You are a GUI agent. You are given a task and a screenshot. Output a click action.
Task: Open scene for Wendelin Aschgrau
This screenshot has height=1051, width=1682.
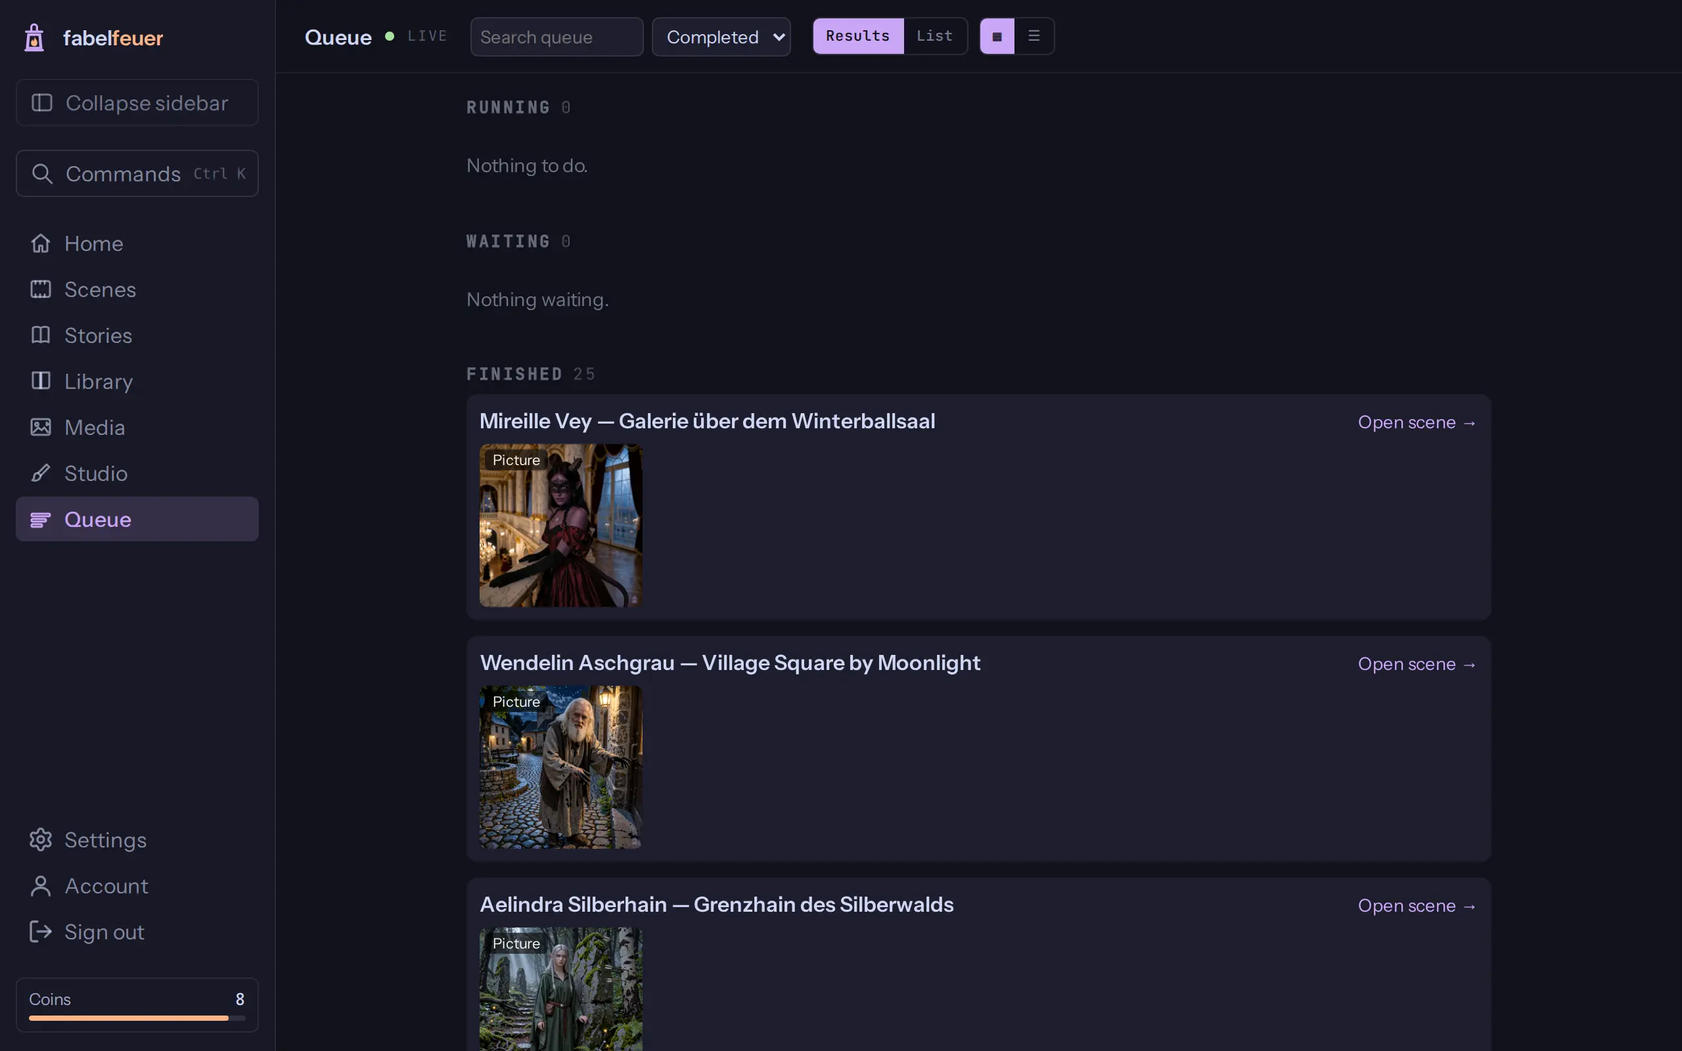click(x=1417, y=664)
